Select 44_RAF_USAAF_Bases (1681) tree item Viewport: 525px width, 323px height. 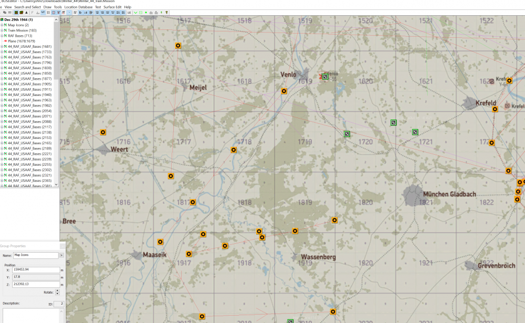pos(29,47)
